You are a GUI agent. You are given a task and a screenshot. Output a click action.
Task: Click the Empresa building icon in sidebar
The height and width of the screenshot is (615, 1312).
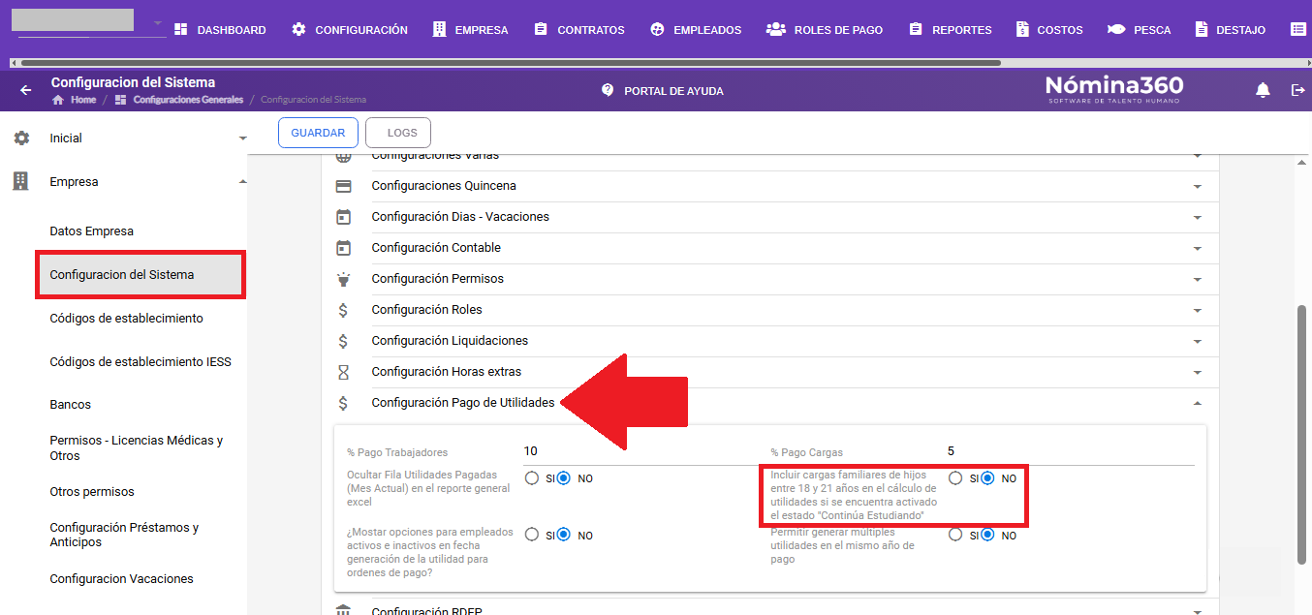coord(21,181)
